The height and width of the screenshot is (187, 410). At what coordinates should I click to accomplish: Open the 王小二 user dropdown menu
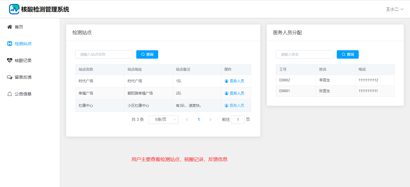pos(394,9)
